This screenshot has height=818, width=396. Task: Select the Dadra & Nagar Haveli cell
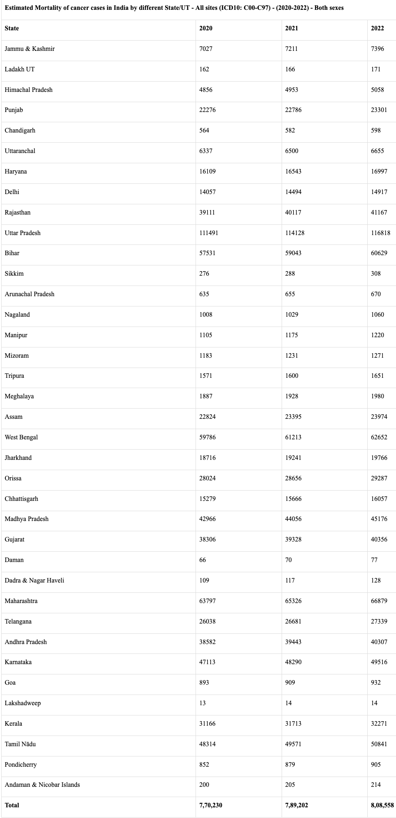[x=34, y=580]
